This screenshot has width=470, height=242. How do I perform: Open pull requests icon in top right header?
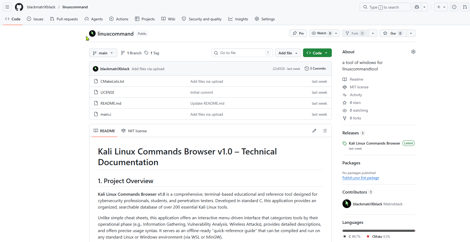465,7
